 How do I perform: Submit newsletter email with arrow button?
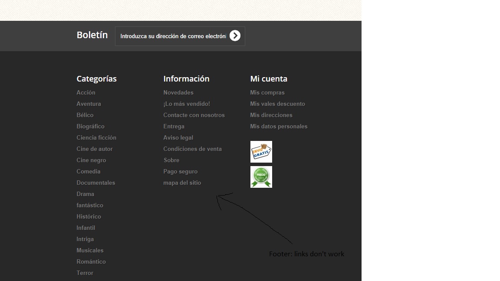(235, 36)
